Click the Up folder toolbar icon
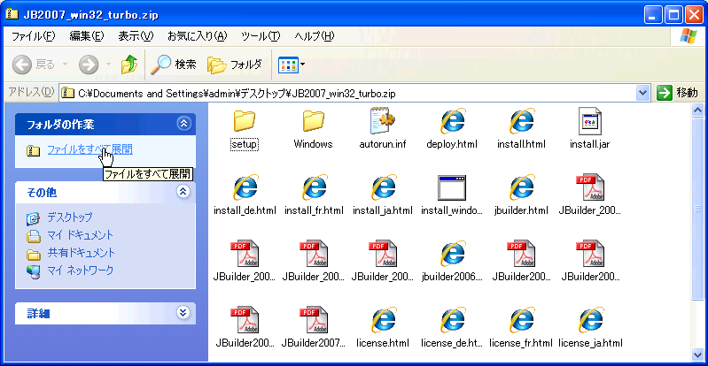The height and width of the screenshot is (366, 708). (x=129, y=65)
